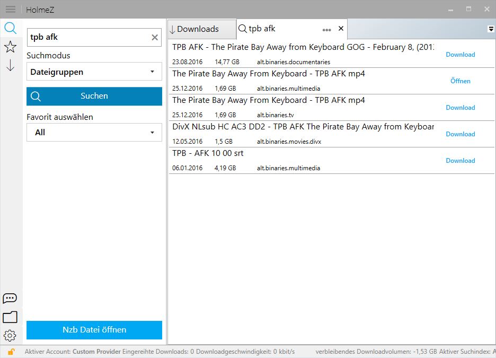This screenshot has width=496, height=358.
Task: Open the chat bubble sidebar icon
Action: click(x=10, y=298)
